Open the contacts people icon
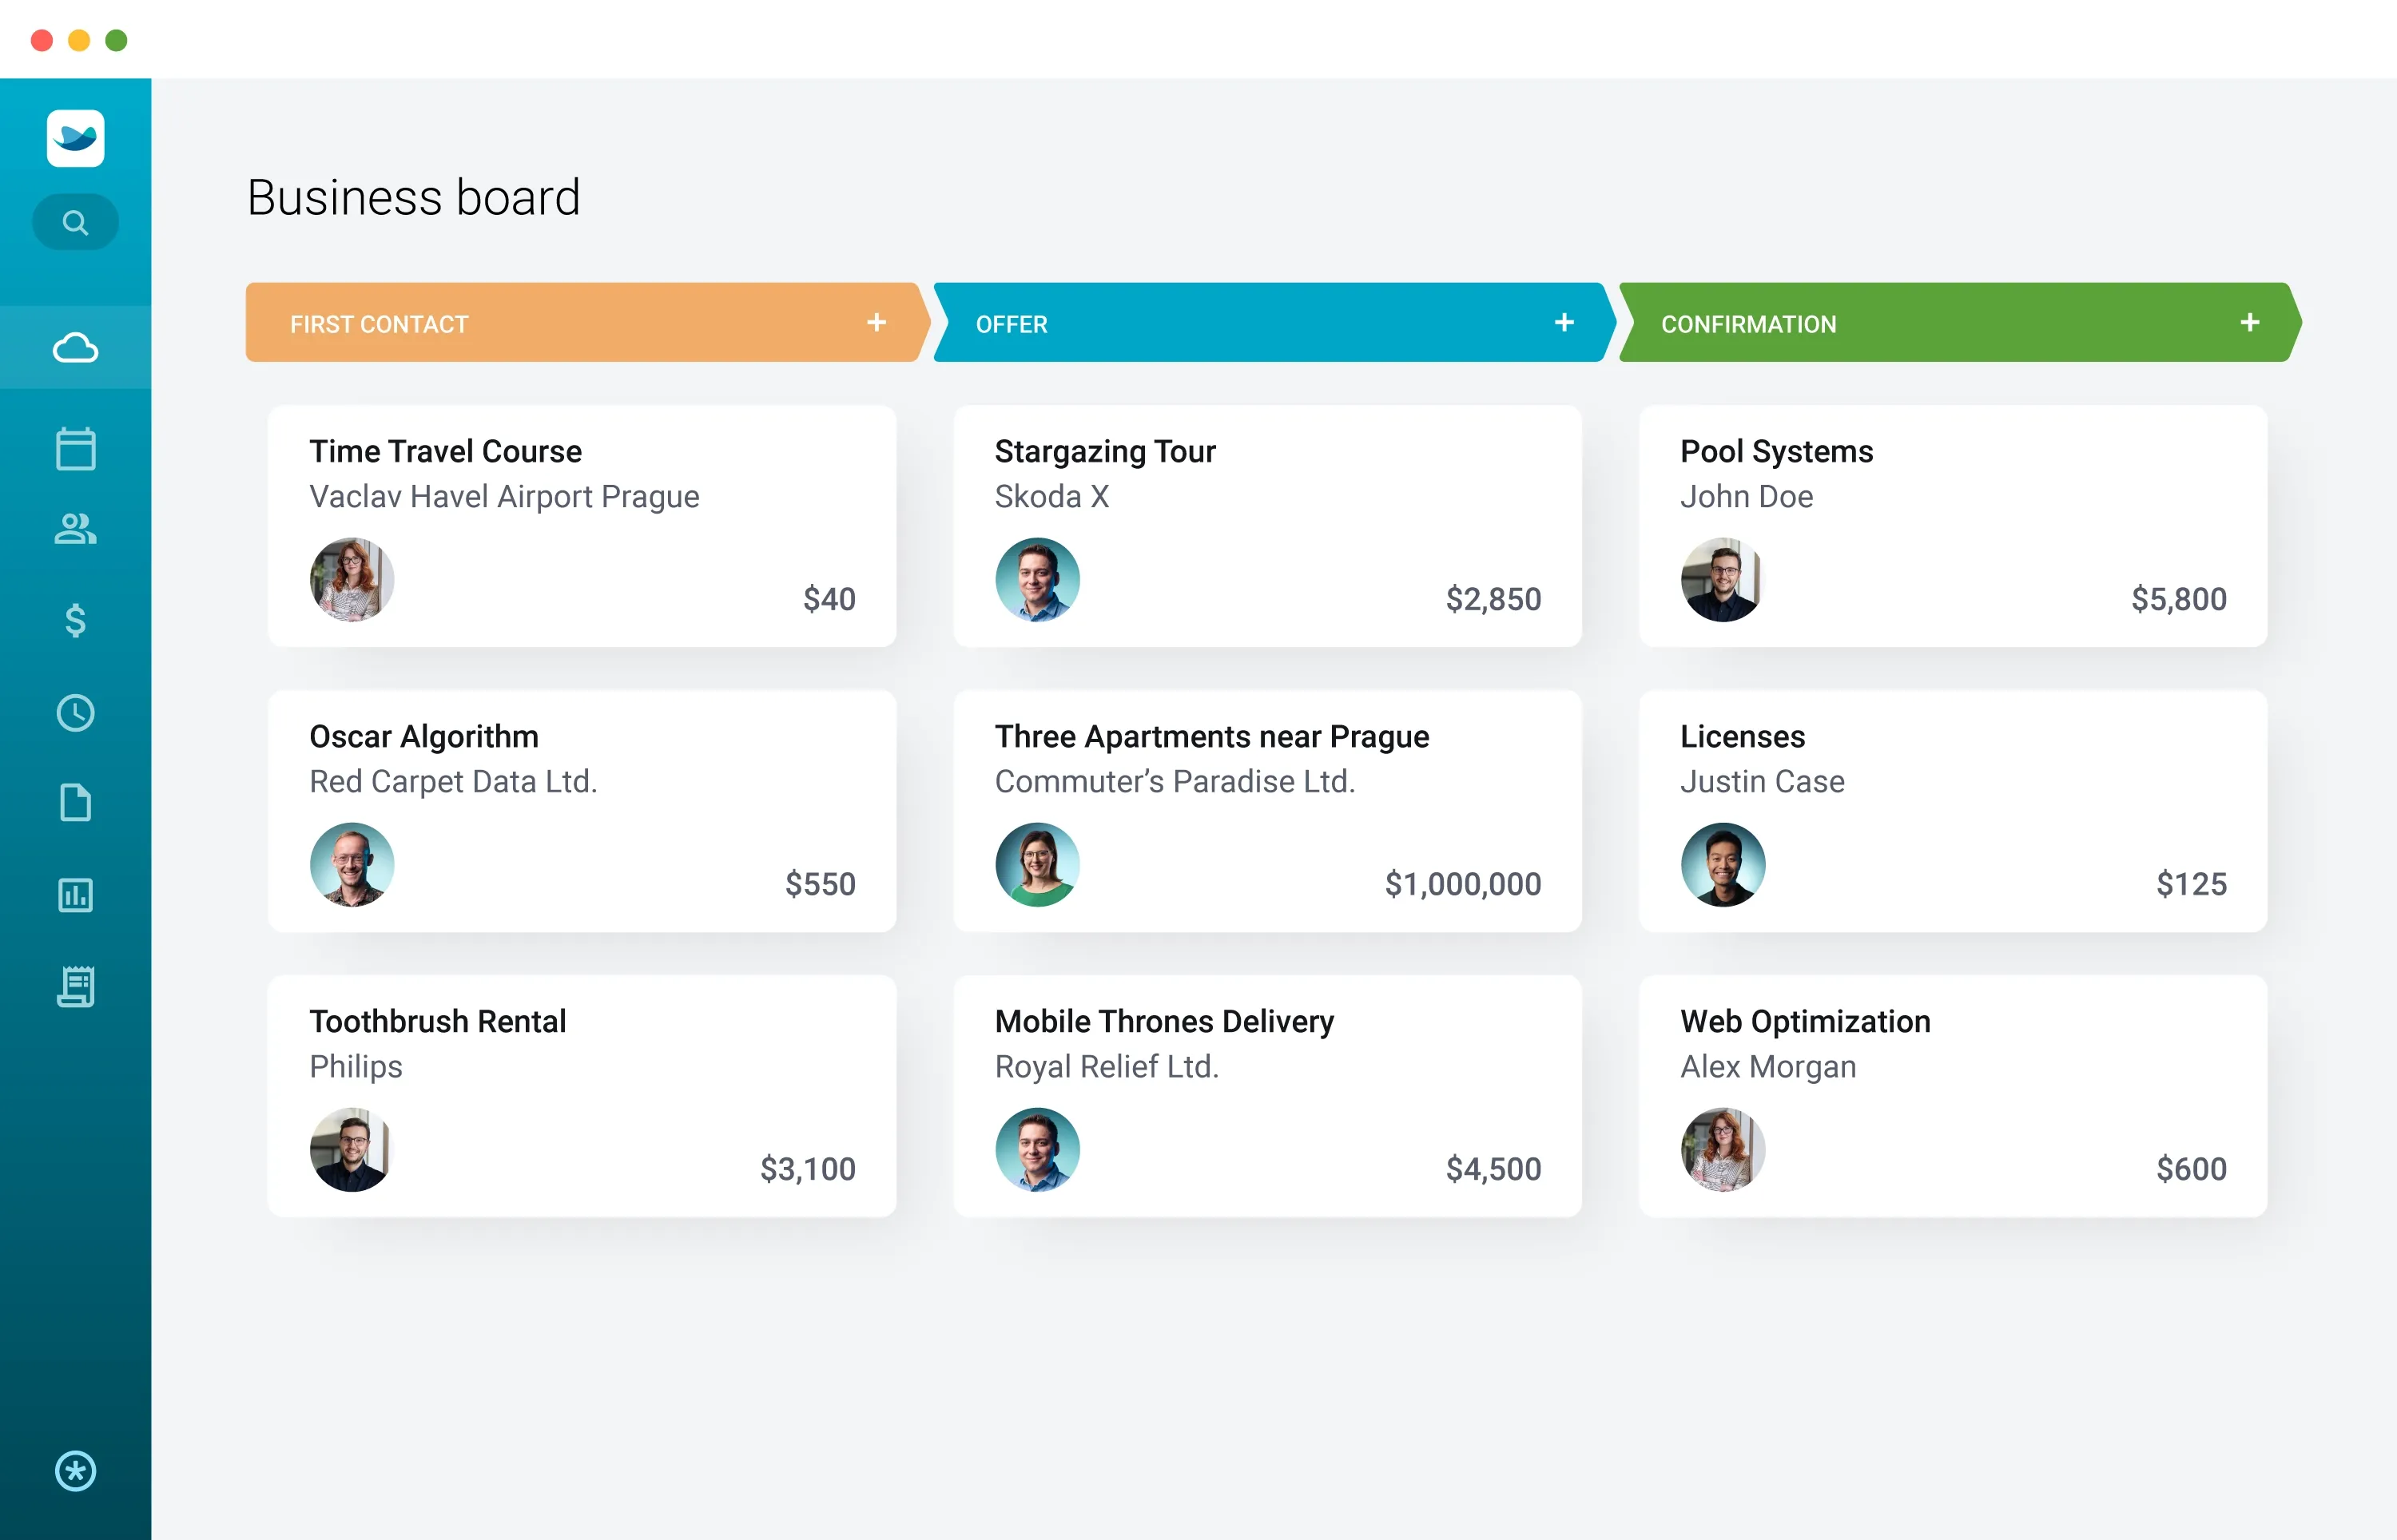This screenshot has width=2397, height=1540. point(75,528)
